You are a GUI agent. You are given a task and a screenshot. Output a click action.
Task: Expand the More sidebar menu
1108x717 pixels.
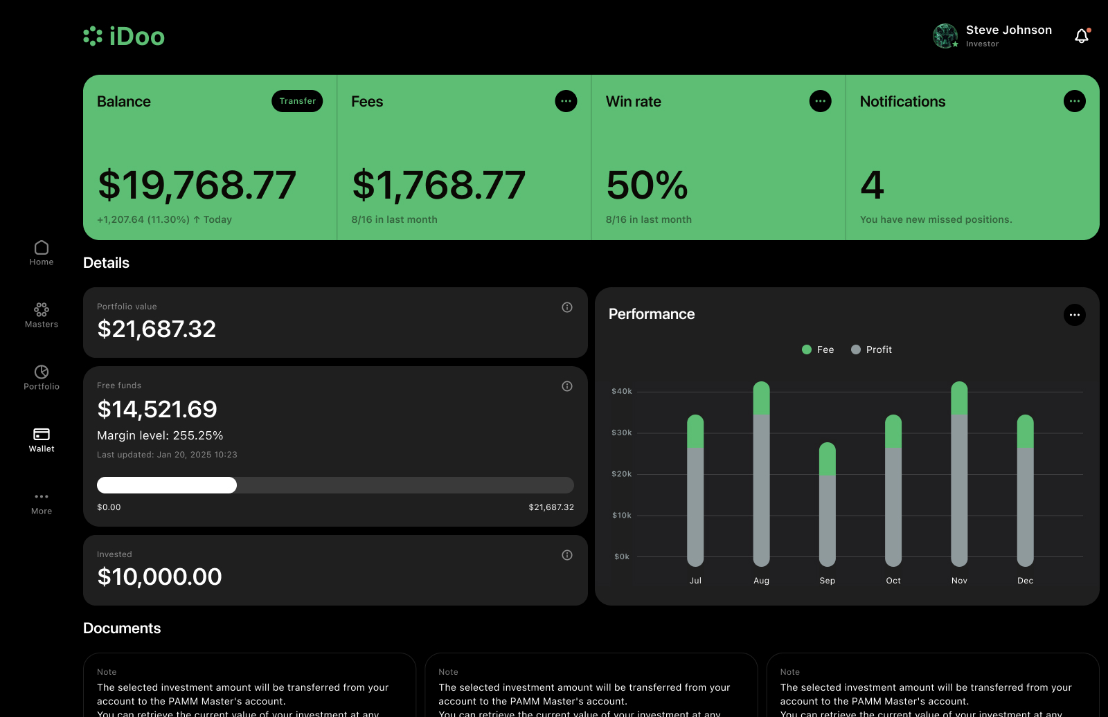coord(42,502)
